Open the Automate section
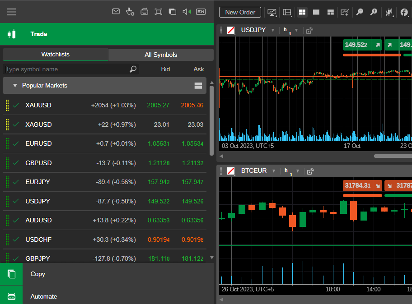Screen dimensions: 412x304 pyautogui.click(x=44, y=296)
